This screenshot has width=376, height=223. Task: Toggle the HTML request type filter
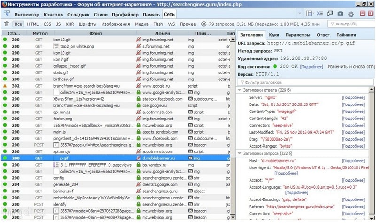tap(33, 24)
